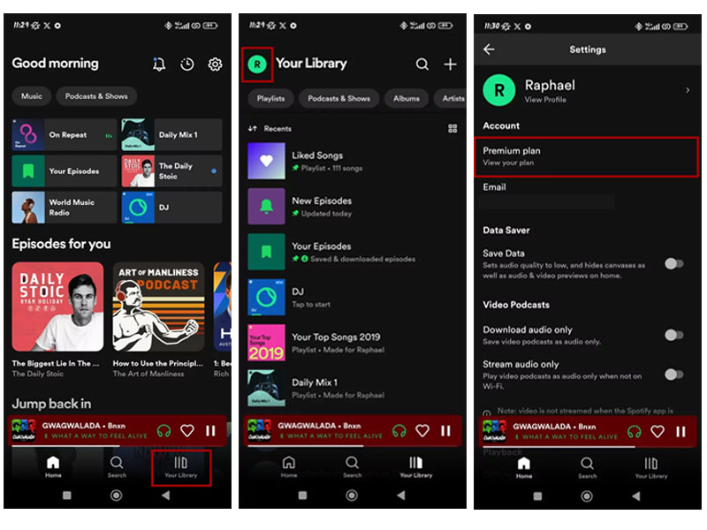Open notifications bell on Good morning screen
This screenshot has height=530, width=707.
coord(159,64)
